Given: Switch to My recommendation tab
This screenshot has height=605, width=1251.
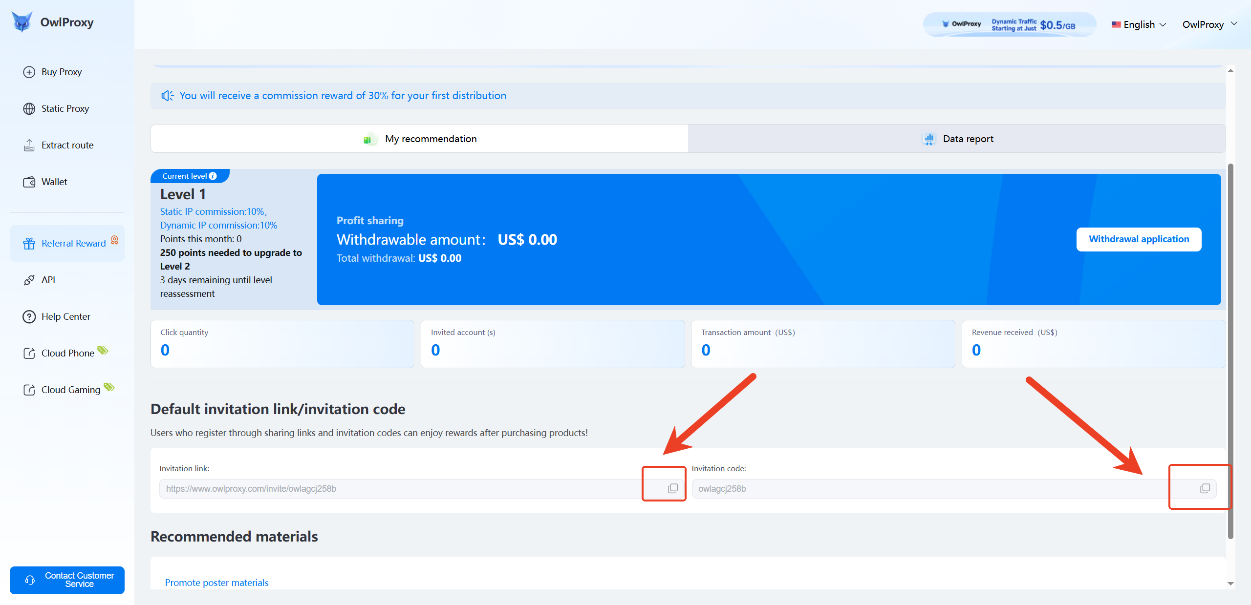Looking at the screenshot, I should pyautogui.click(x=419, y=139).
